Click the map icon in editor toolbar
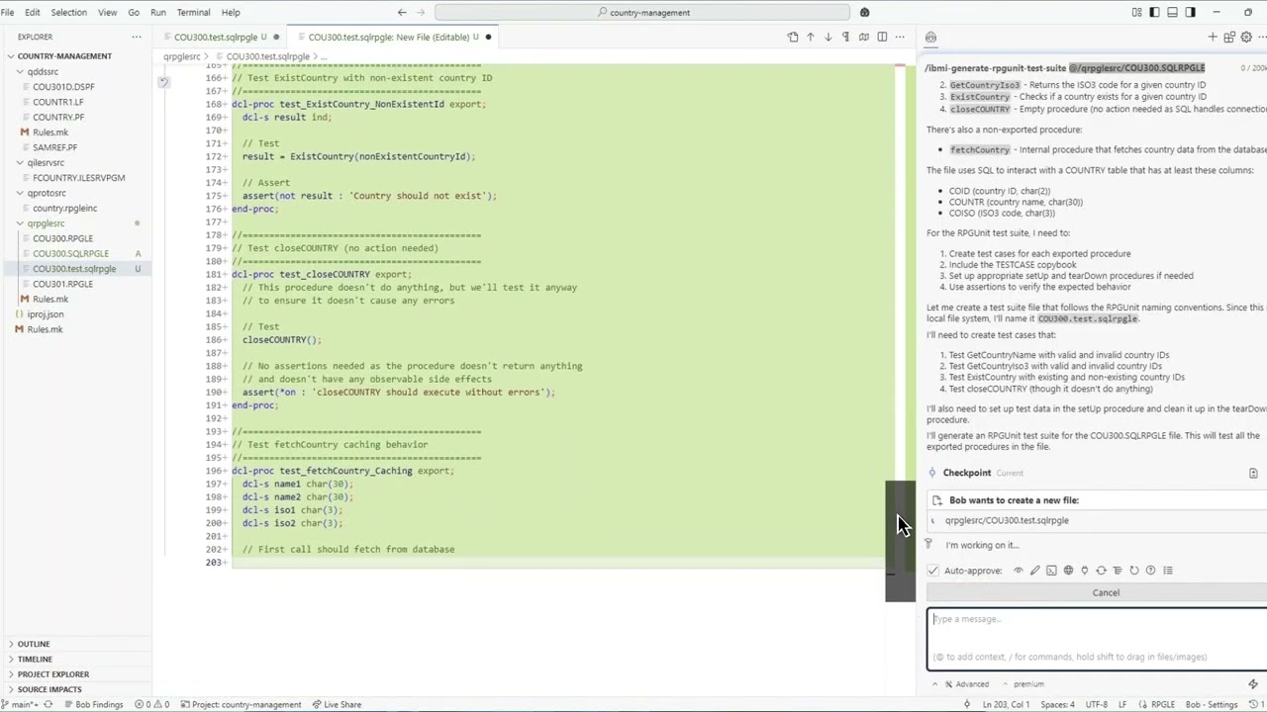The image size is (1267, 712). click(863, 37)
